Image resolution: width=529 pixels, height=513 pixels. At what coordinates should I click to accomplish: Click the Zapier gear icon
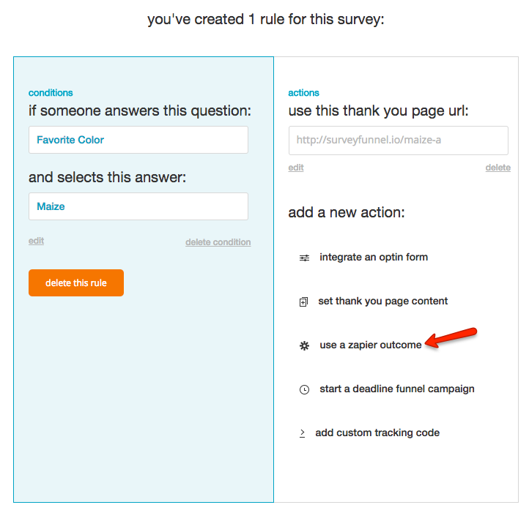[305, 345]
